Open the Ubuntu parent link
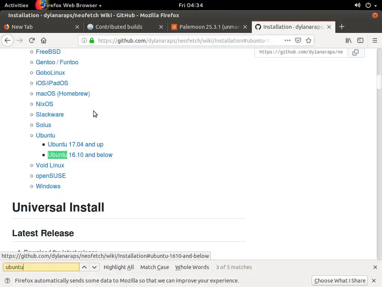The image size is (382, 287). (x=45, y=135)
